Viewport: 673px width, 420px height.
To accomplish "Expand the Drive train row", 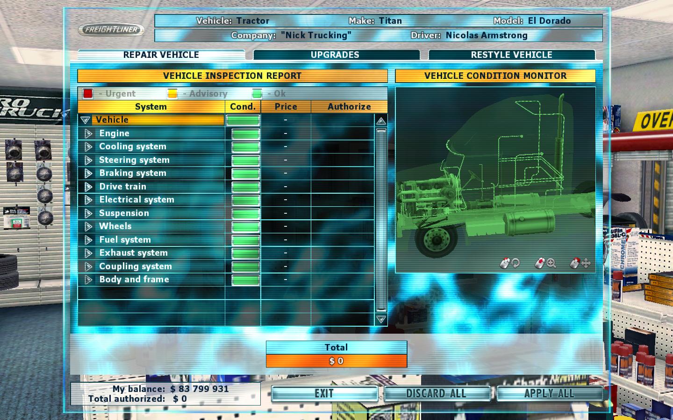I will tap(88, 187).
